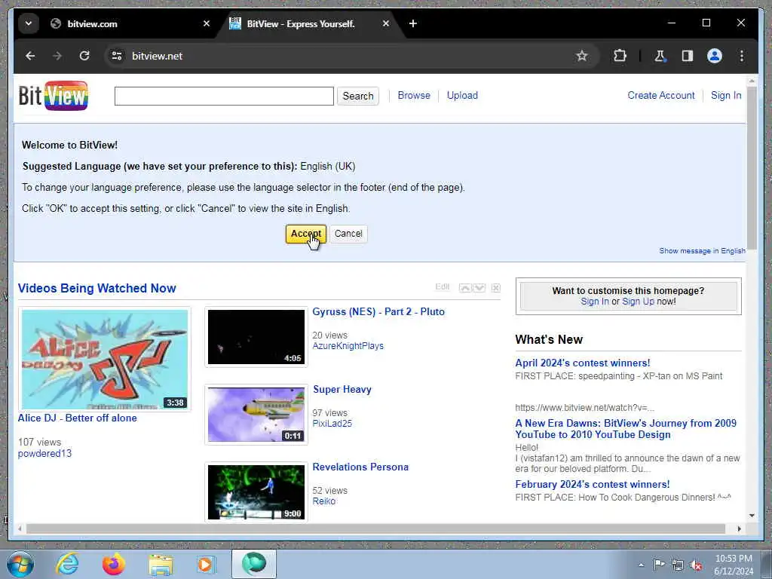Open the Windows Start menu
Image resolution: width=772 pixels, height=579 pixels.
click(x=20, y=564)
